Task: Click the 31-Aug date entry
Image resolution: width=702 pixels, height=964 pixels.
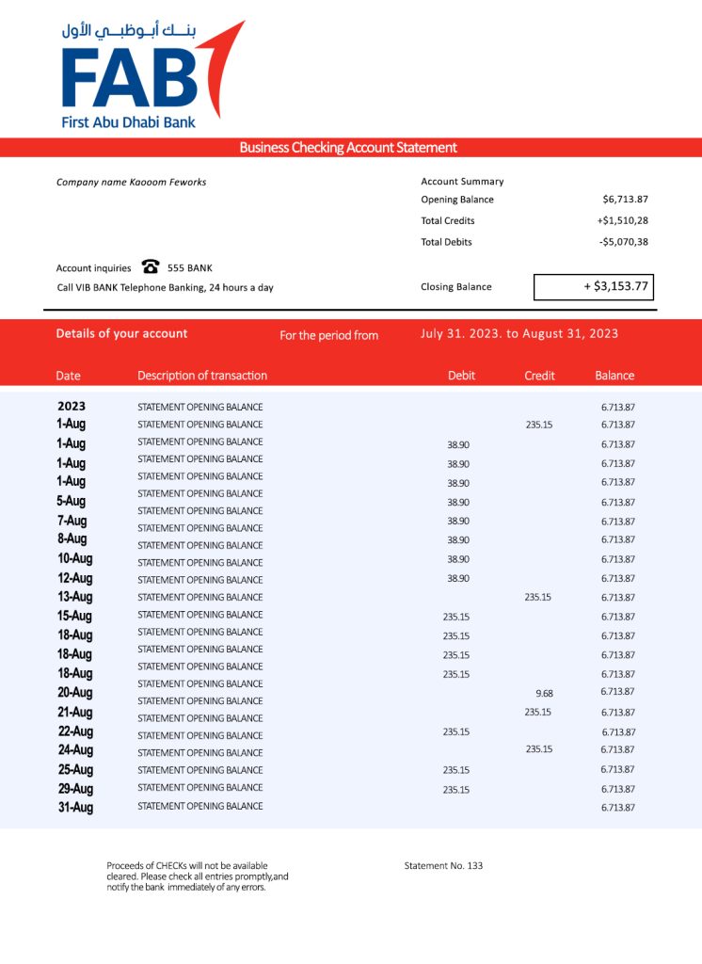Action: [75, 807]
